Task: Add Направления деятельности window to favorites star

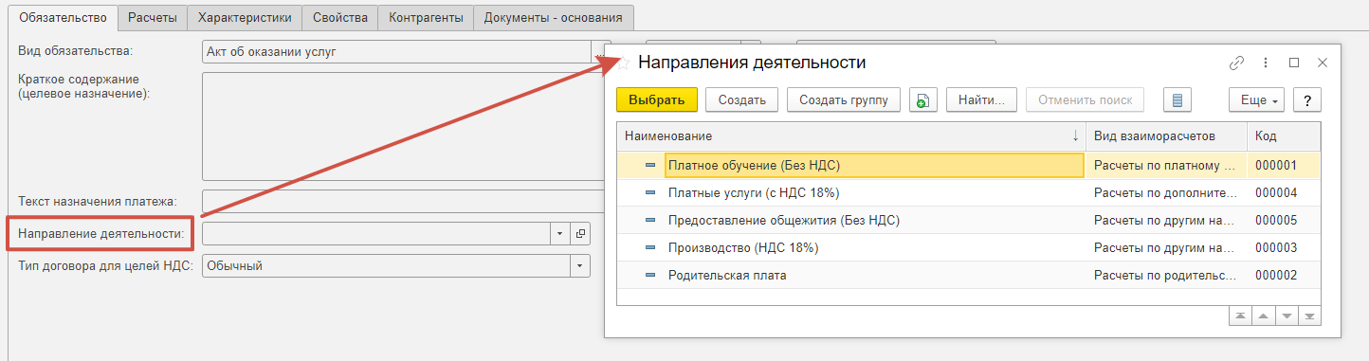Action: 623,63
